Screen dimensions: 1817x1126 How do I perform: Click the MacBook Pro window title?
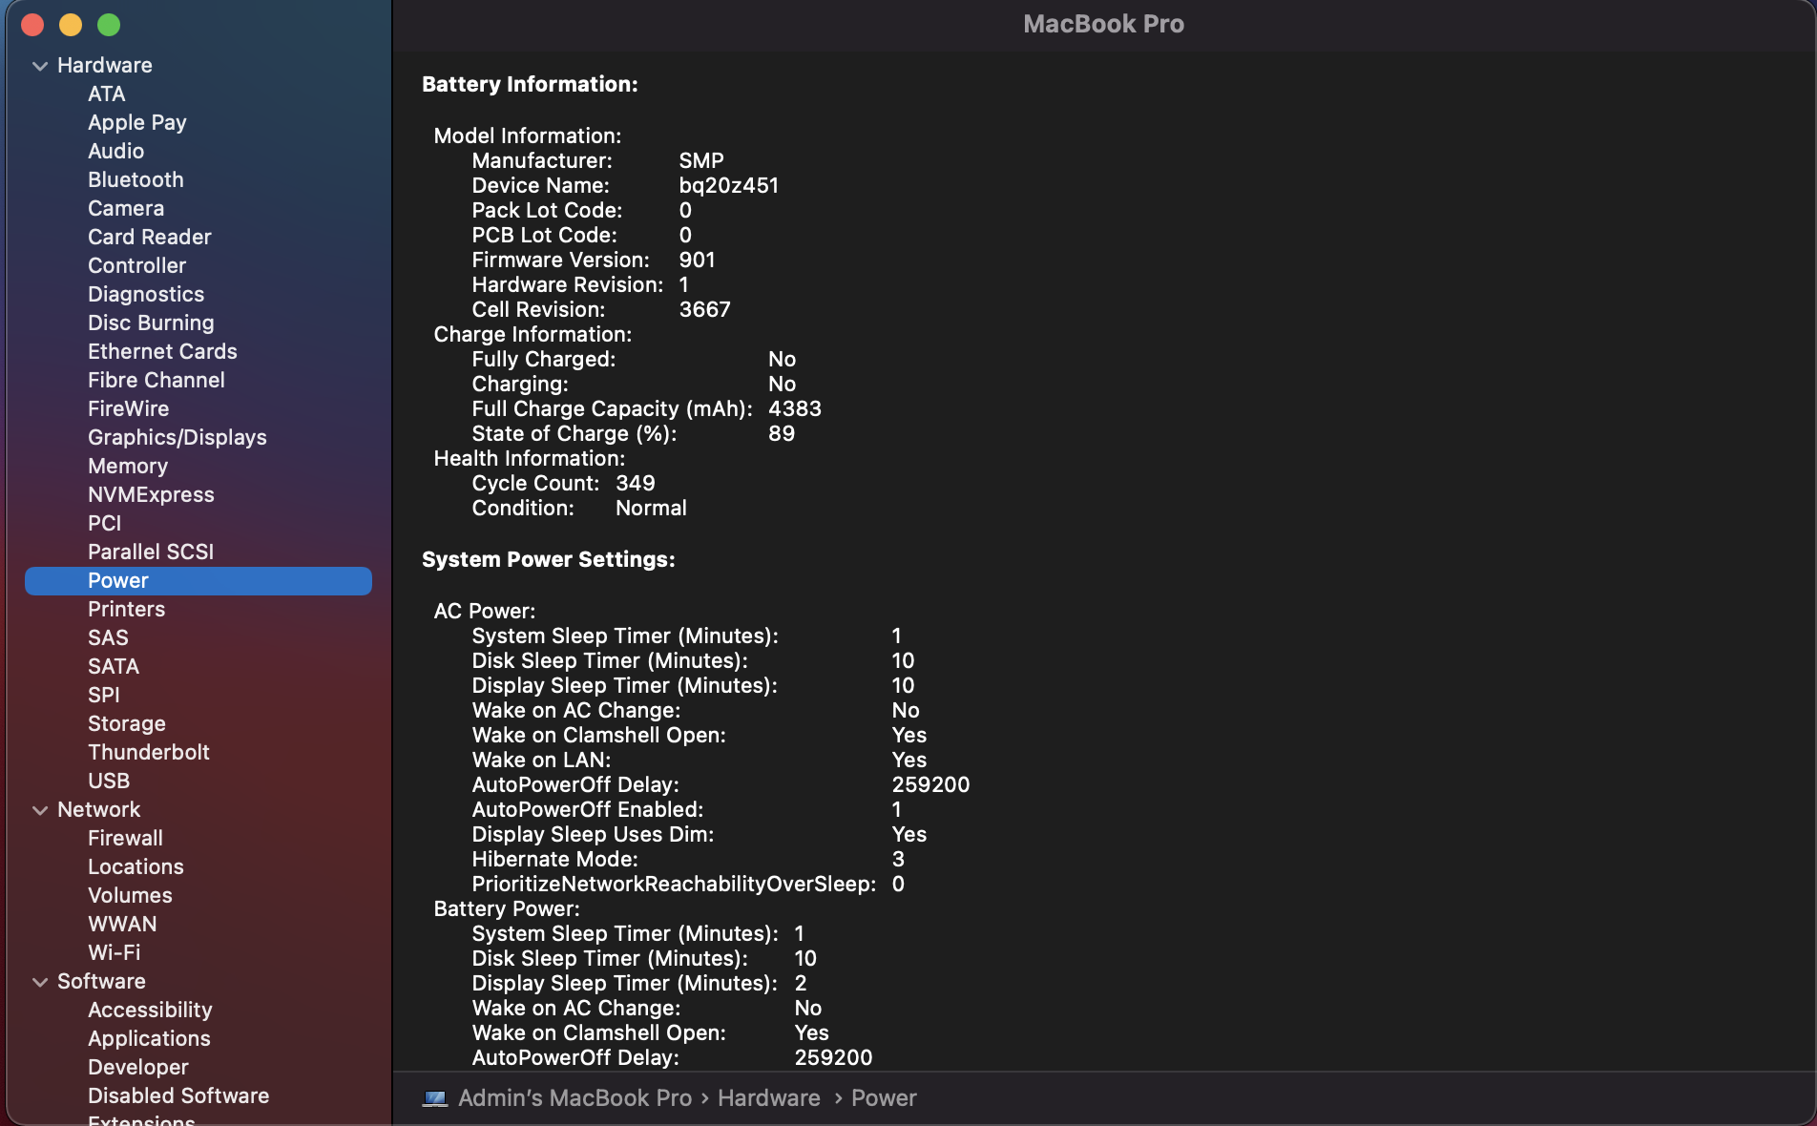[1103, 24]
